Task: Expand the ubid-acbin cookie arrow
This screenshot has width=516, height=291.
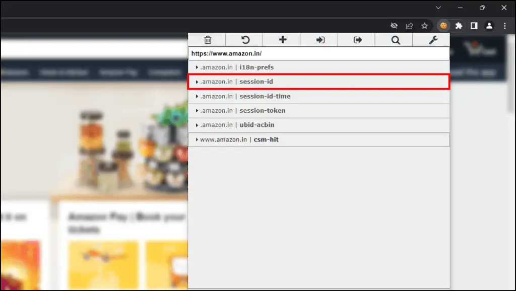Action: [x=197, y=125]
